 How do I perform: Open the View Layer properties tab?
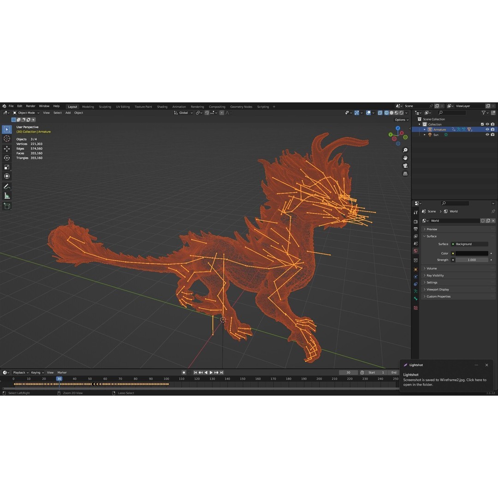tap(415, 236)
